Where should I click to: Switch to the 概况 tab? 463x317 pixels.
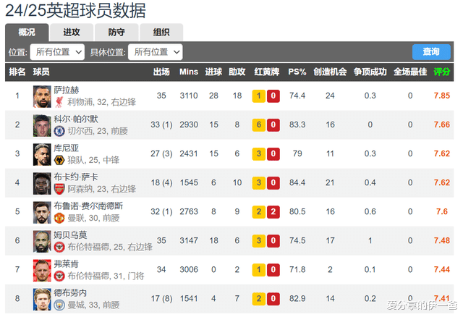[x=27, y=32]
